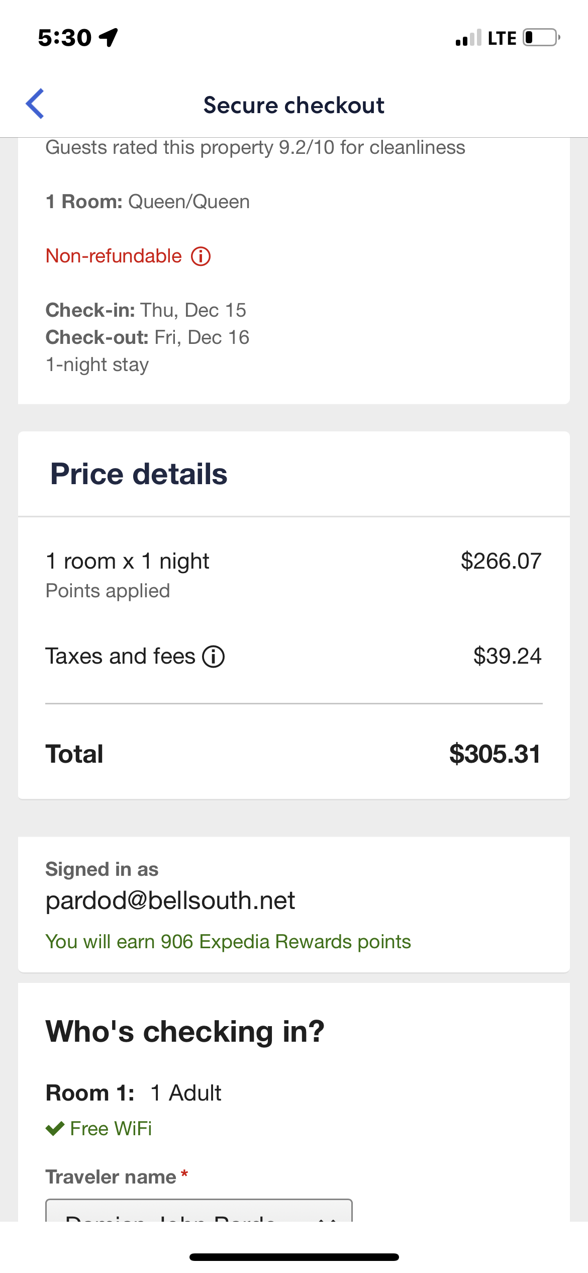Open the Non-refundable info icon
588x1273 pixels.
[x=201, y=256]
